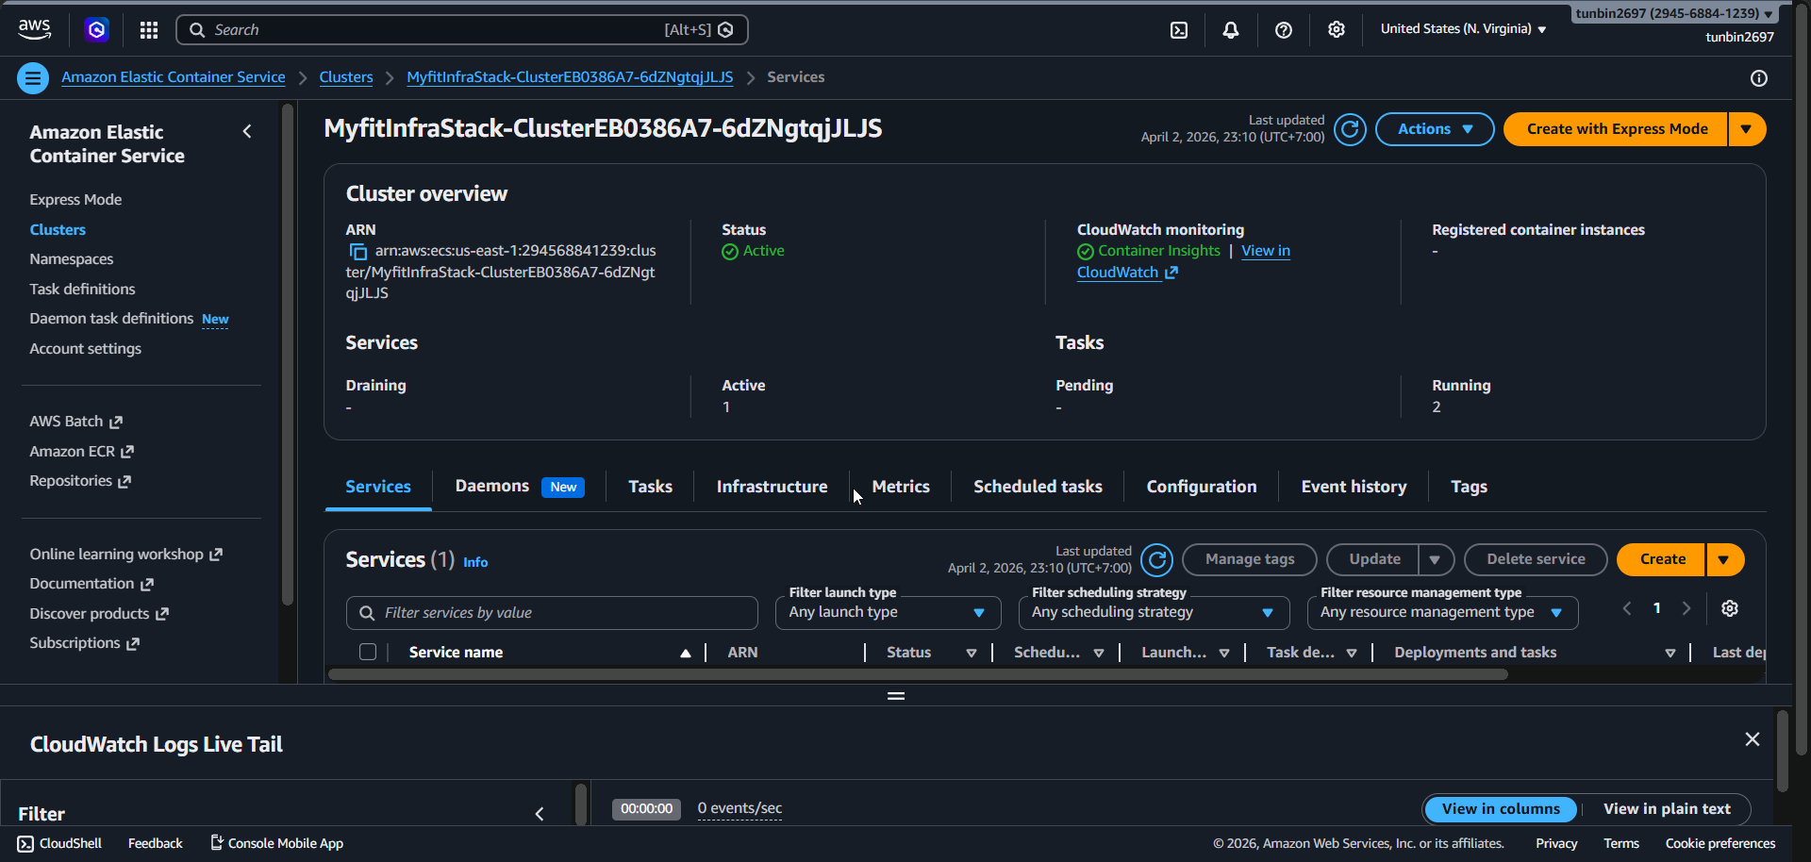Open the Scheduled tasks tab

coord(1037,487)
